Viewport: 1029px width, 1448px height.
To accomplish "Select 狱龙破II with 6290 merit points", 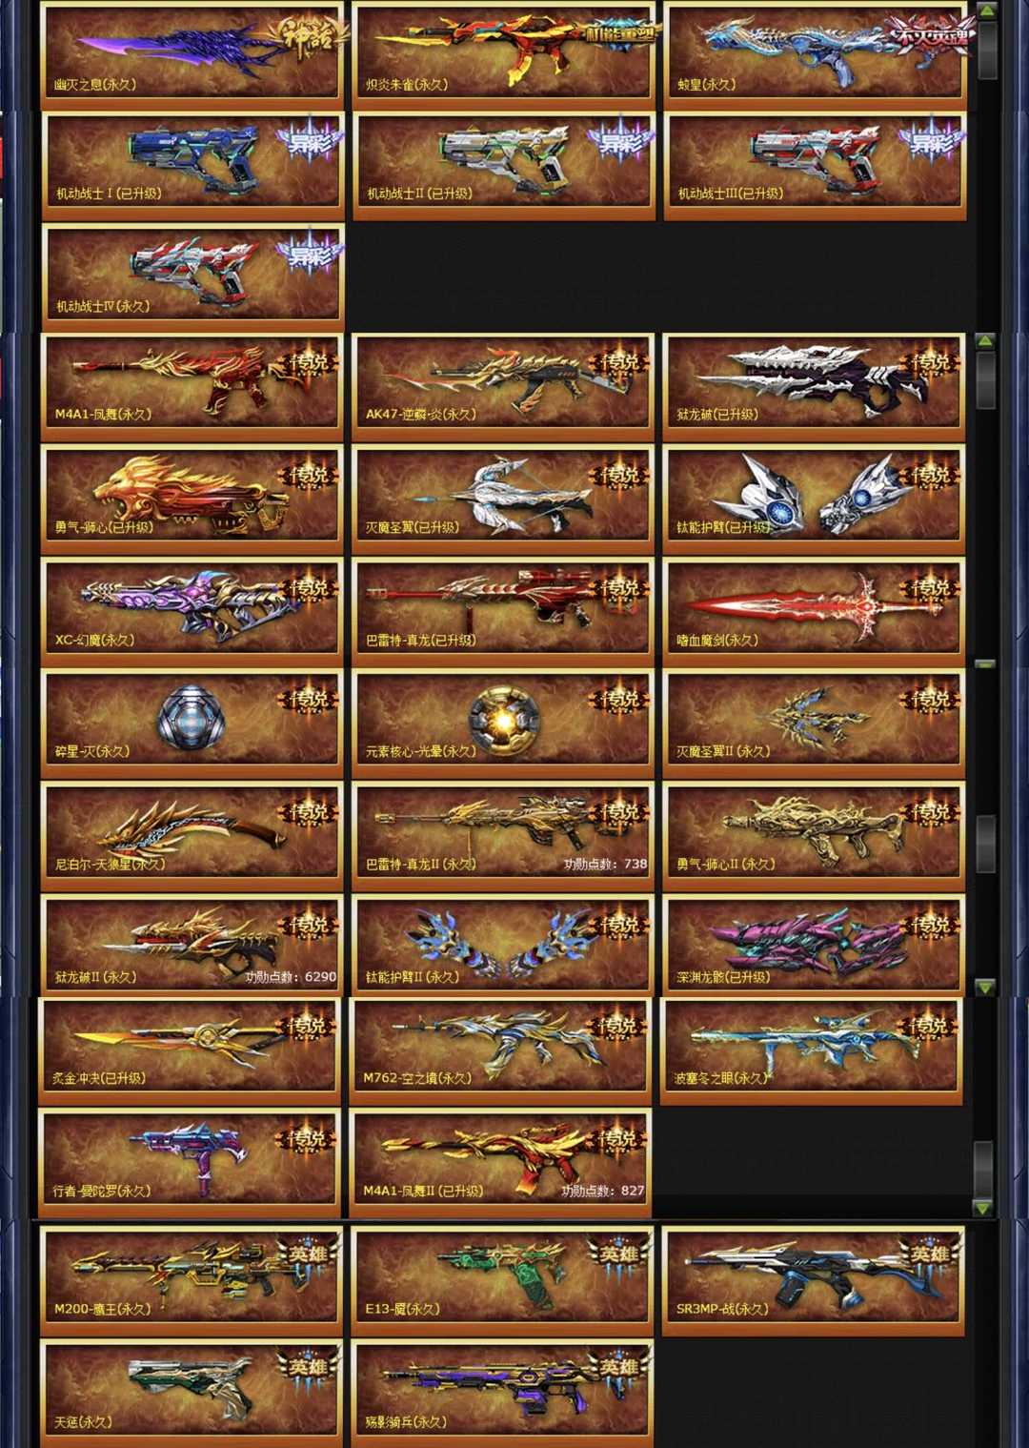I will pyautogui.click(x=192, y=948).
